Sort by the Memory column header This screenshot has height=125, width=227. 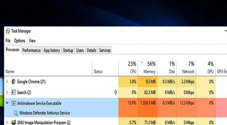coord(148,68)
